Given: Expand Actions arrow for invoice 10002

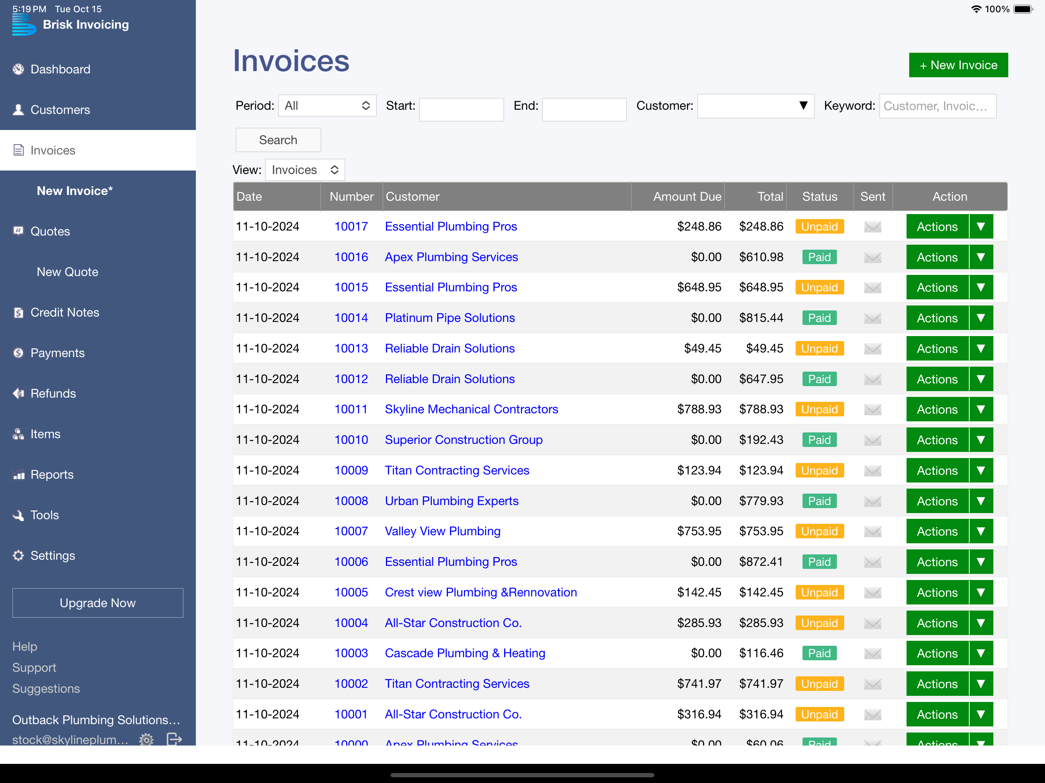Looking at the screenshot, I should tap(981, 684).
